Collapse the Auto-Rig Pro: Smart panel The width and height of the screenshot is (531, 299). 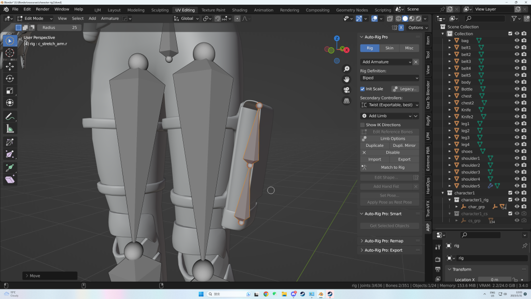383,214
